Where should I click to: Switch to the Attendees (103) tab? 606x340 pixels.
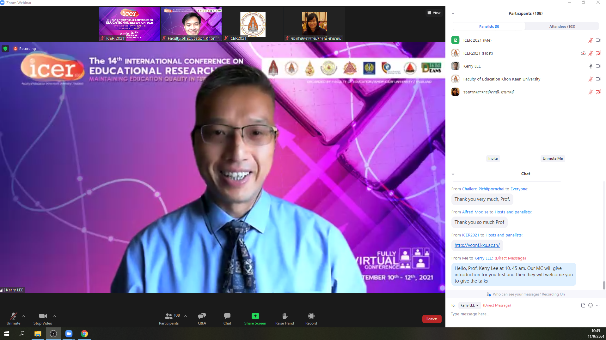[562, 27]
